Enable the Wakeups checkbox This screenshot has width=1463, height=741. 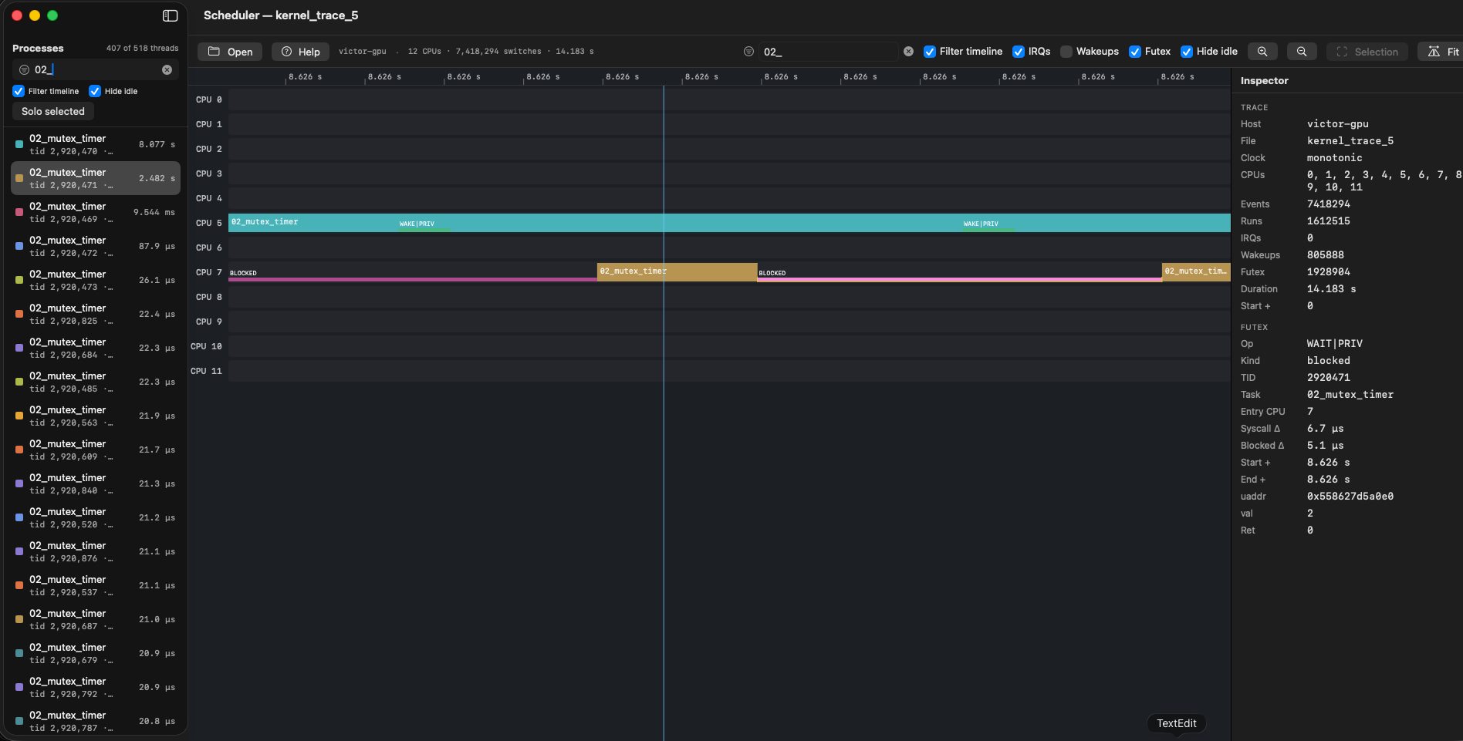coord(1066,52)
